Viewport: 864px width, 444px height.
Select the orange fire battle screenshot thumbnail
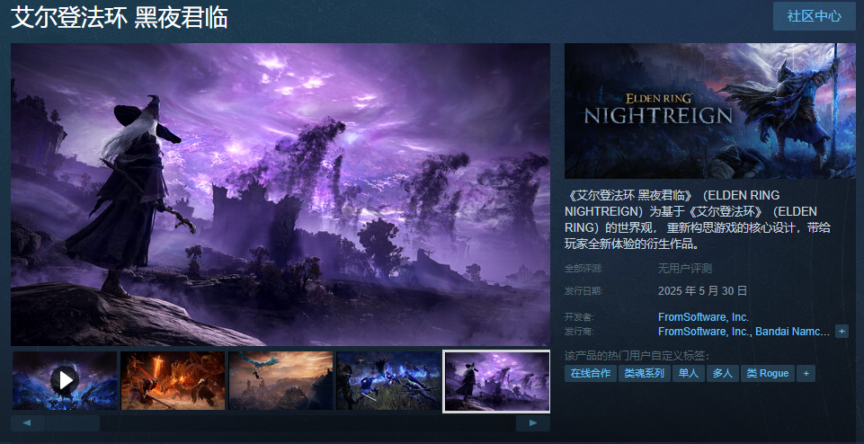tap(173, 381)
